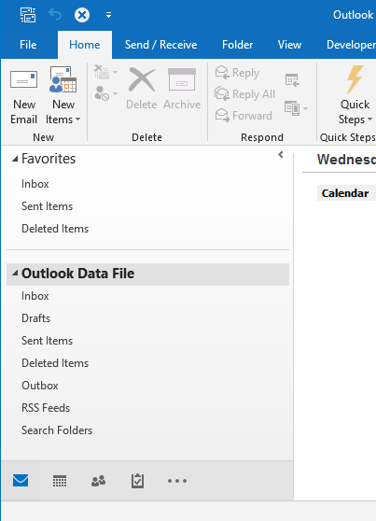Open the File tab

click(28, 45)
